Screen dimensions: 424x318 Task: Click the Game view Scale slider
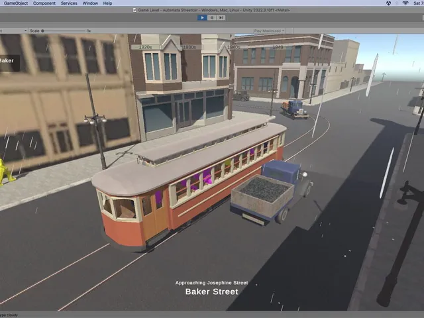64,31
